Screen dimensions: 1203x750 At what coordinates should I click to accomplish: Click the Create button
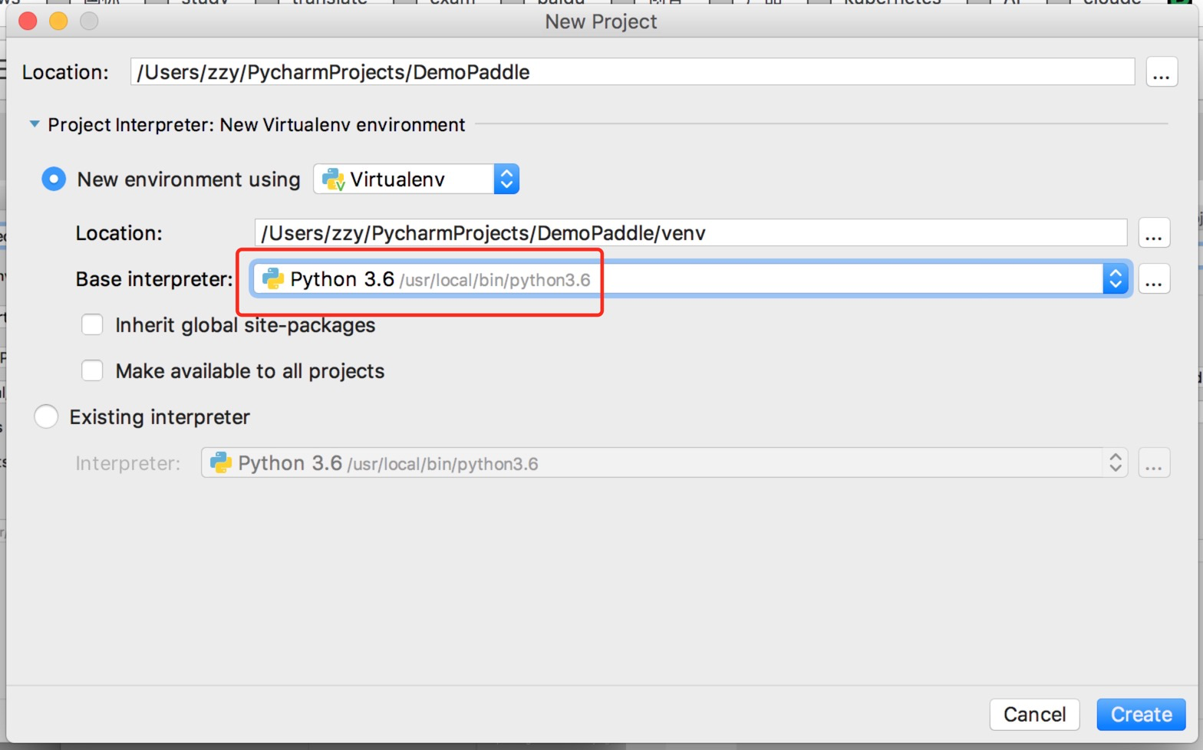[1141, 714]
